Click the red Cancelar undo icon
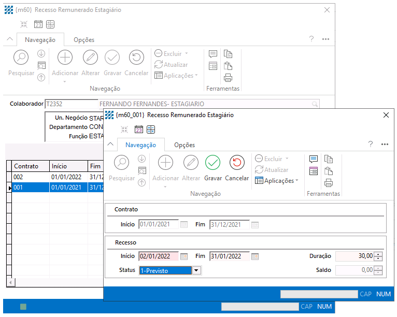 [237, 163]
